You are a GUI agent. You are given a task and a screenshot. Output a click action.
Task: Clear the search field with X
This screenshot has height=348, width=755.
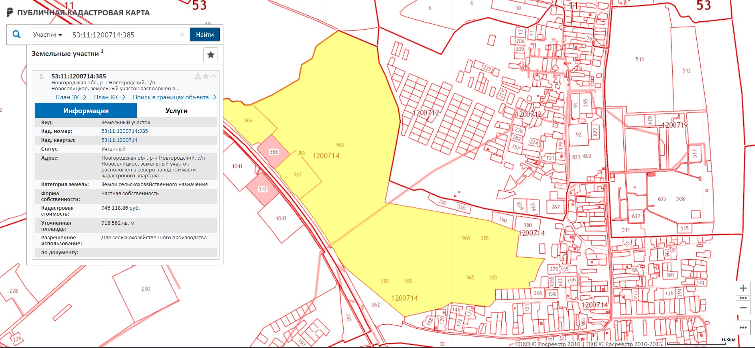[182, 35]
